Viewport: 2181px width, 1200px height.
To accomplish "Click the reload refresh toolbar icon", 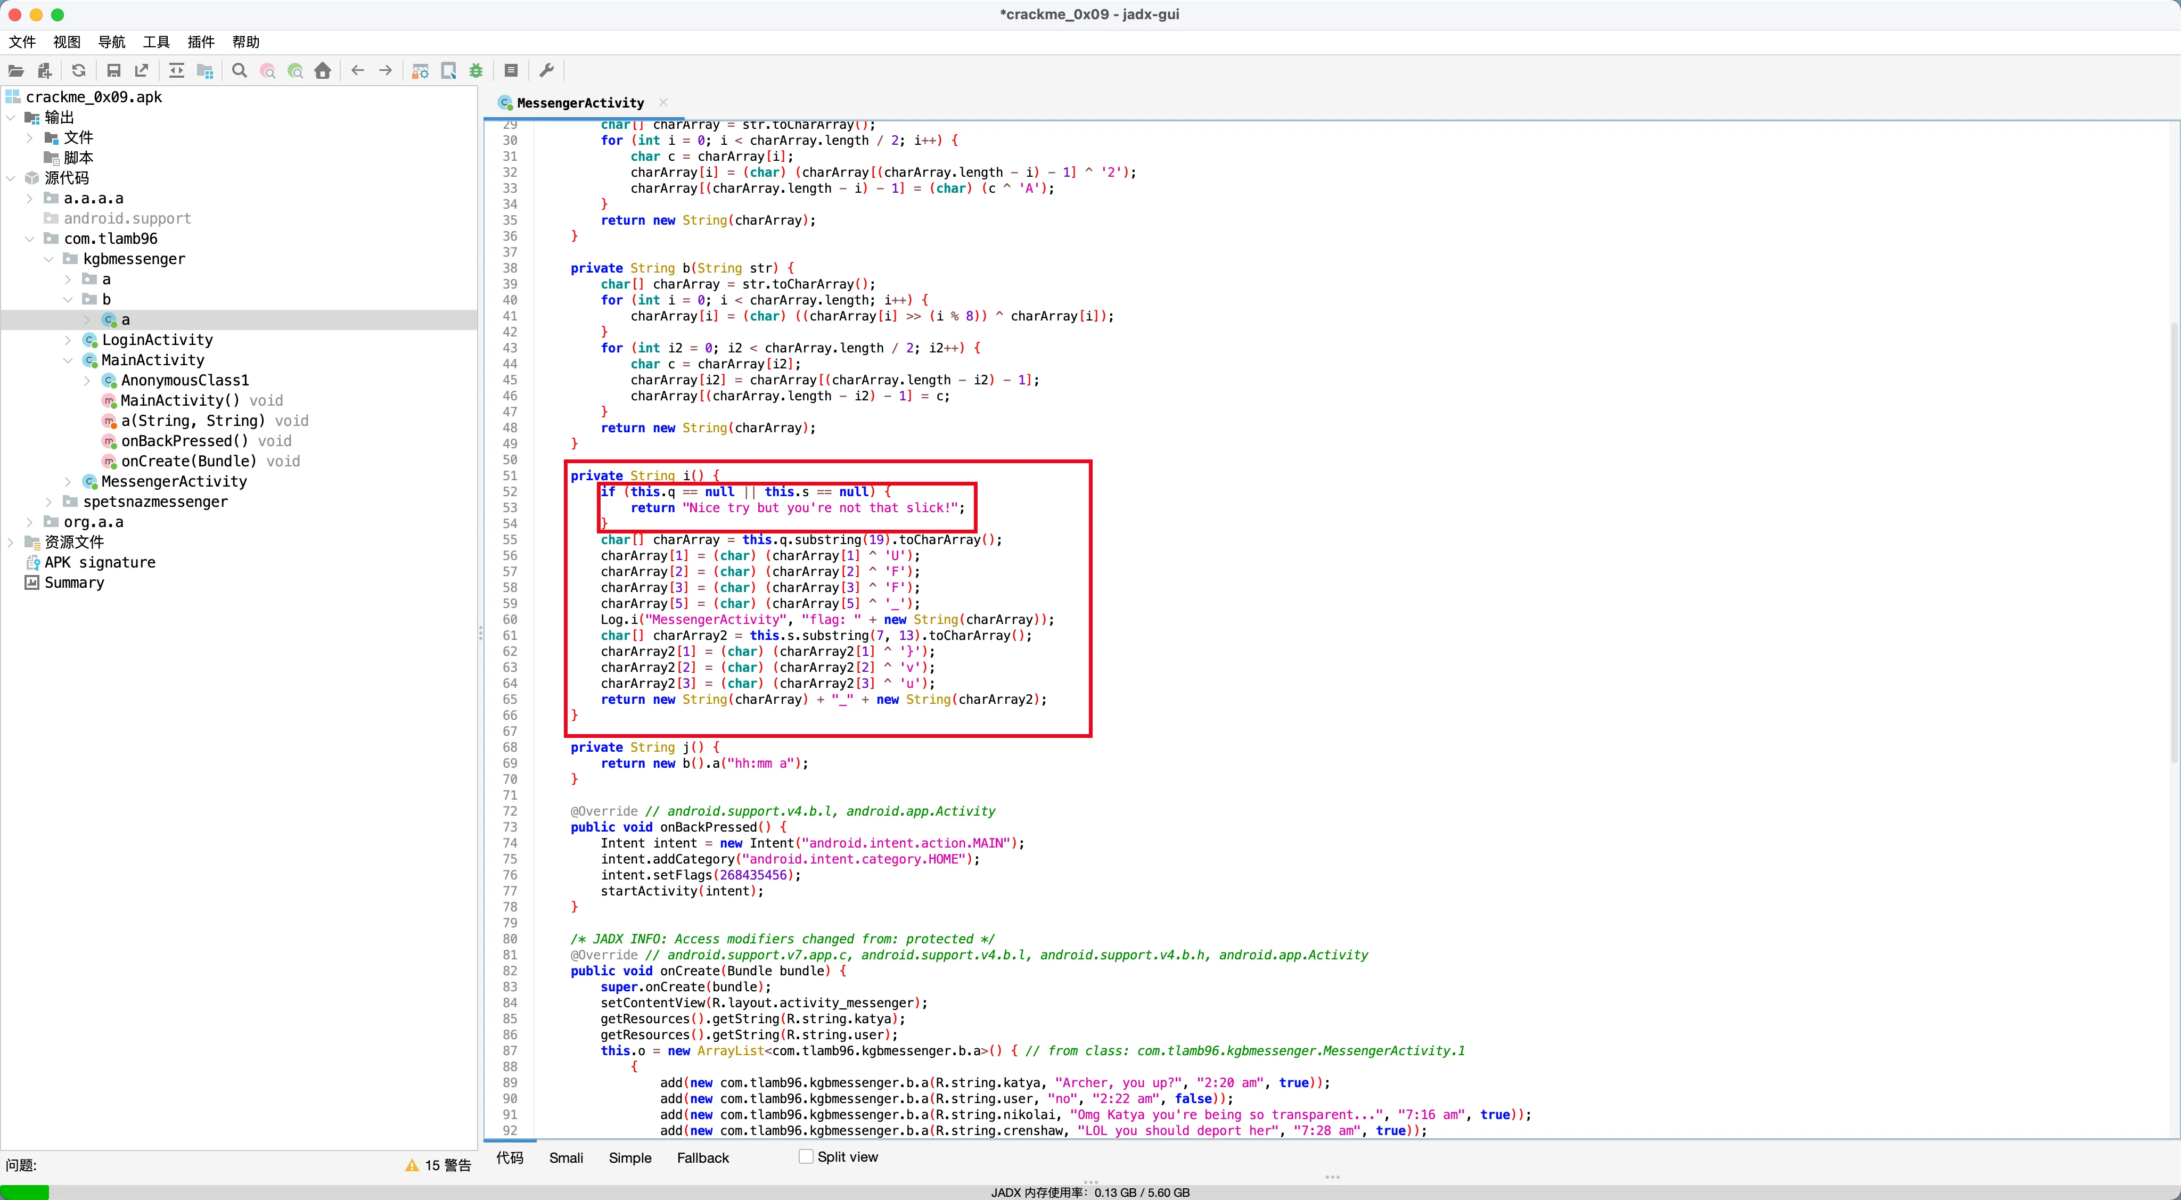I will tap(79, 71).
